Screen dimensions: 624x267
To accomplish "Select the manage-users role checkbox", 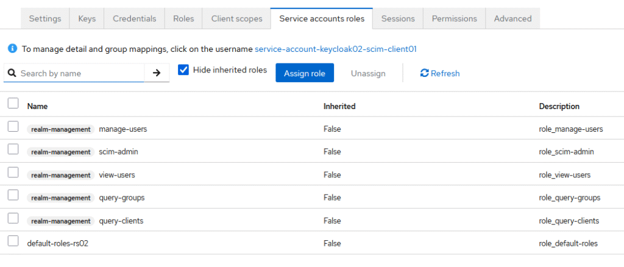I will [x=13, y=127].
